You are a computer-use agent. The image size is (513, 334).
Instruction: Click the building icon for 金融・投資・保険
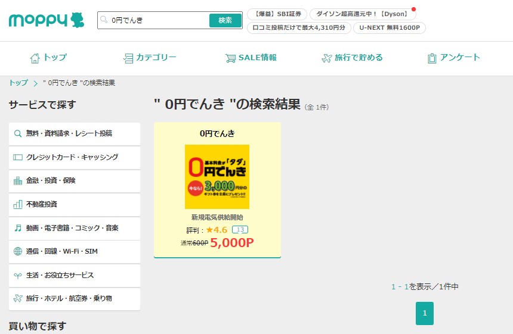[18, 180]
